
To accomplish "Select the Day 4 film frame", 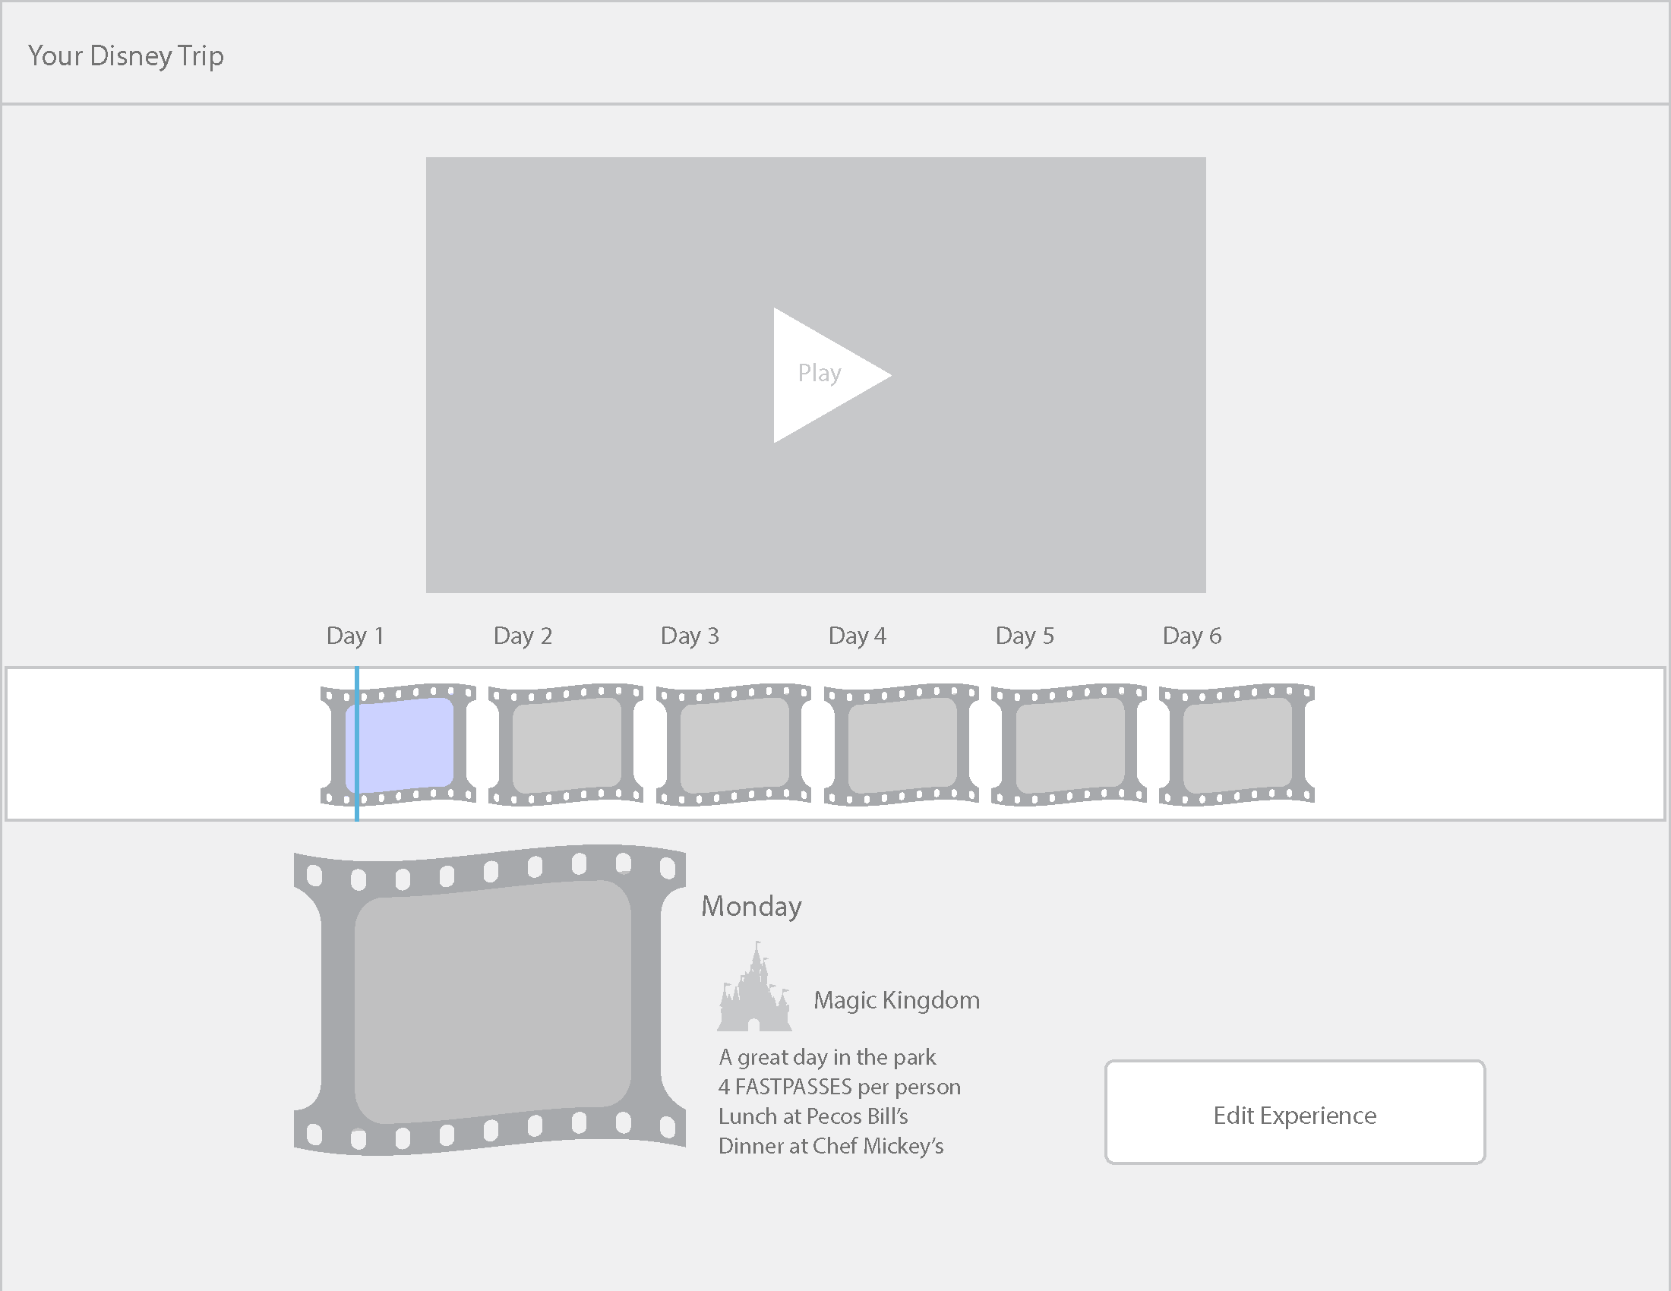I will [x=902, y=744].
